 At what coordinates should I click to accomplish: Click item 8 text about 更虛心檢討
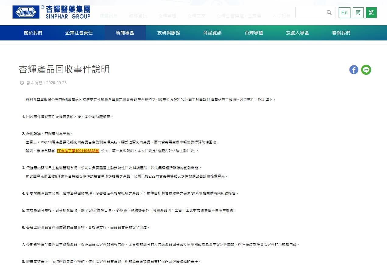click(x=114, y=262)
